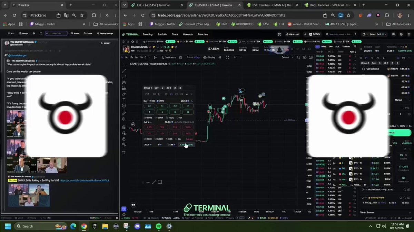Click chart toolbar magnifier search icon

pyautogui.click(x=299, y=57)
